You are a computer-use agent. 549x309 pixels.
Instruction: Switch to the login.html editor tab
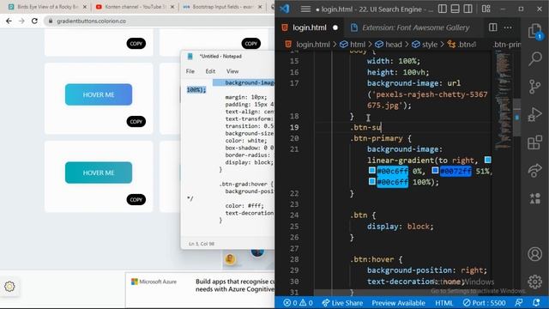pyautogui.click(x=310, y=27)
